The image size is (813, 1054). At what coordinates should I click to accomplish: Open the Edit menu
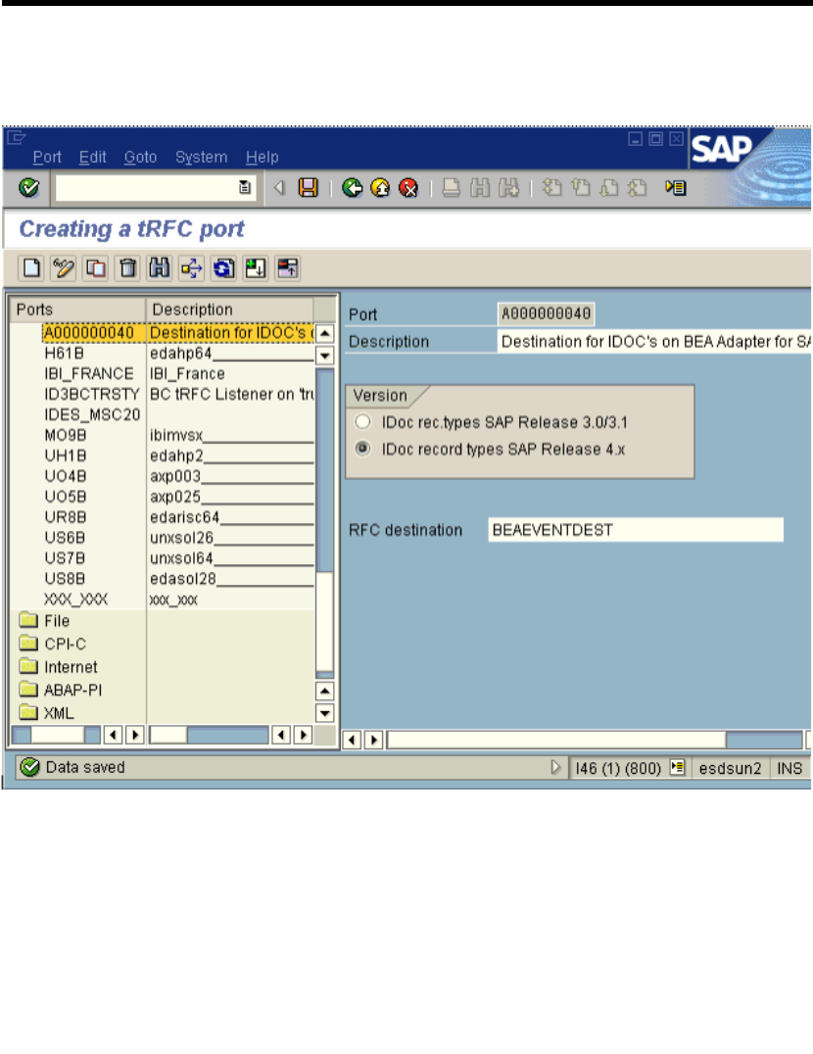click(93, 158)
